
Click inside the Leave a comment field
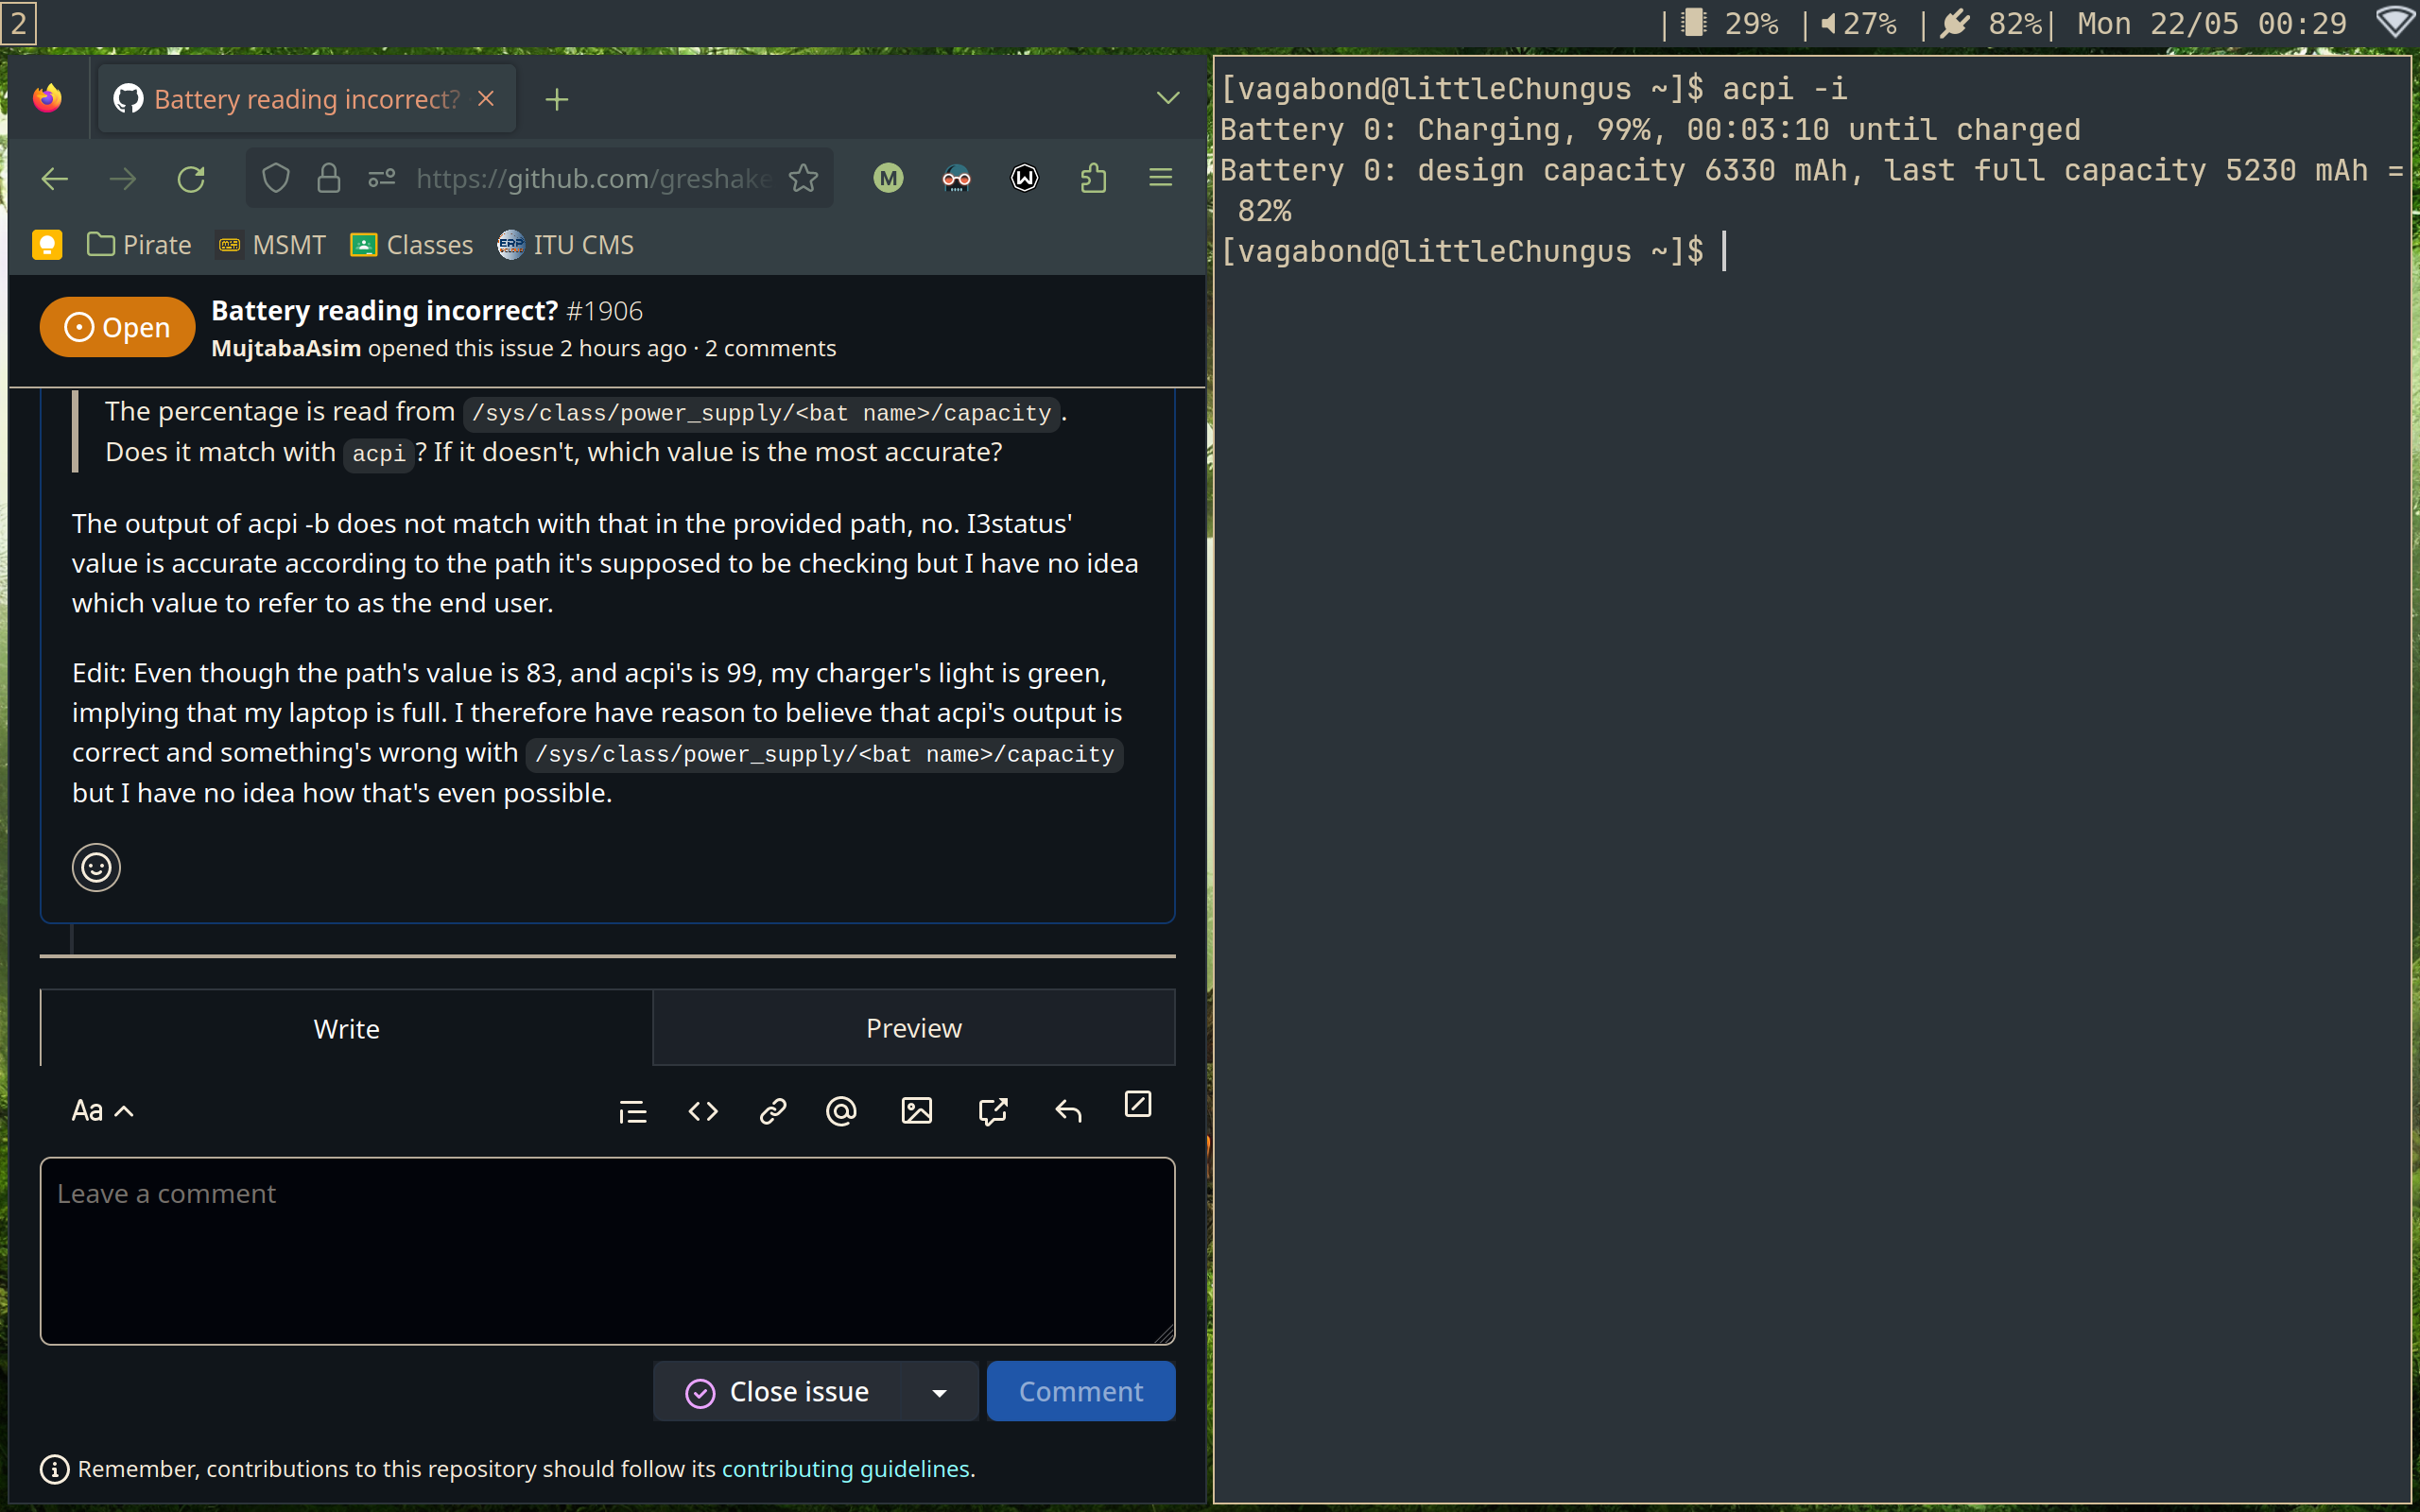point(606,1250)
